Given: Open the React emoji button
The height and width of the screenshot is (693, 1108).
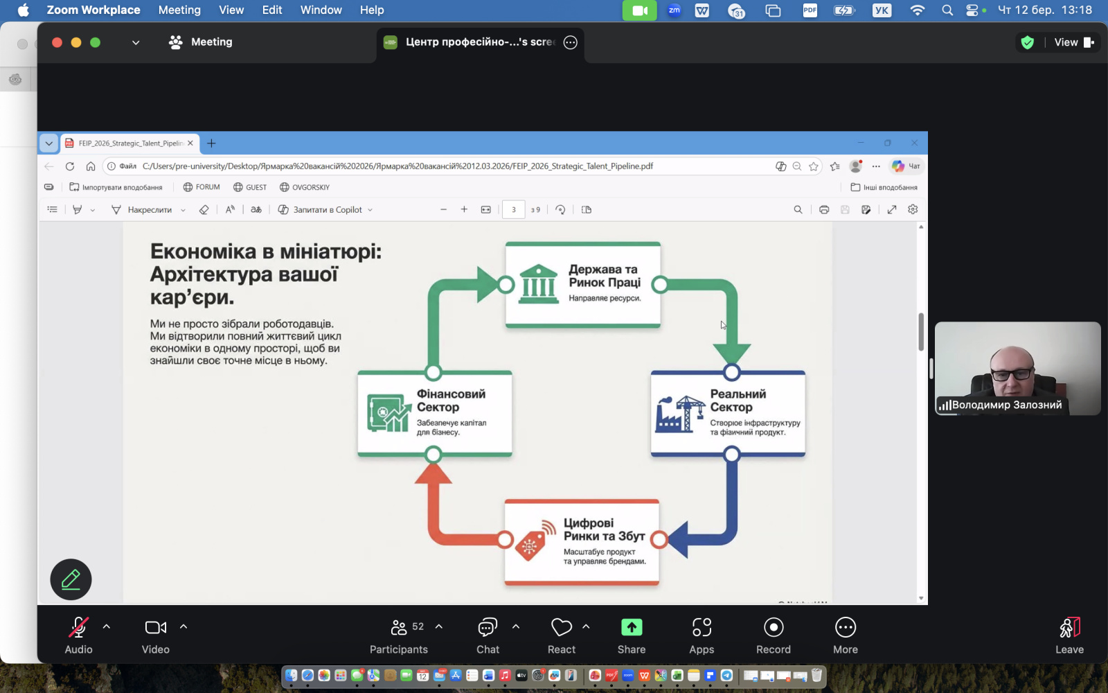Looking at the screenshot, I should (x=561, y=635).
